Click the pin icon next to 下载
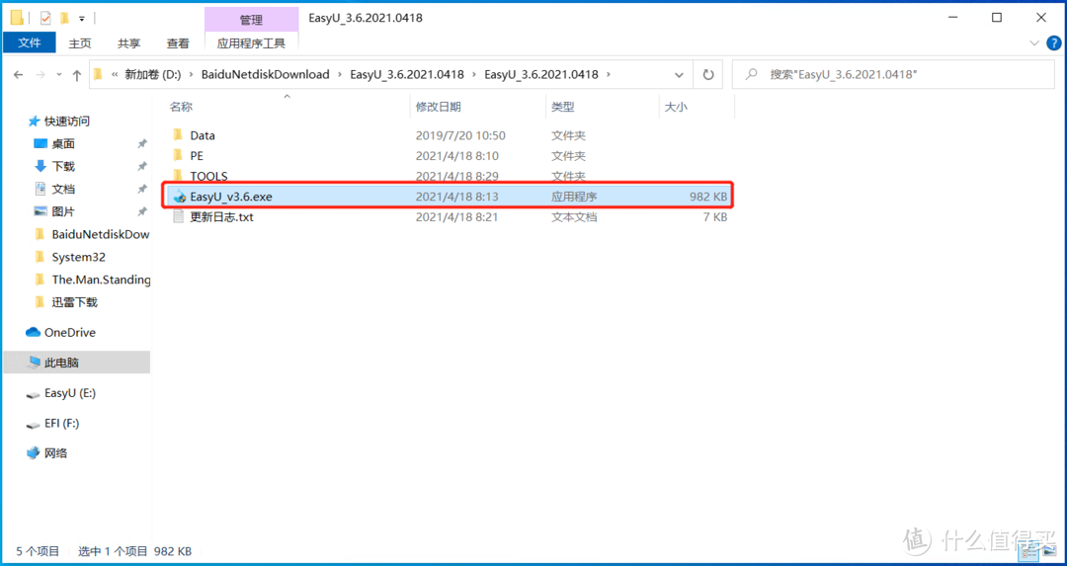Screen dimensions: 1067x566 click(141, 166)
